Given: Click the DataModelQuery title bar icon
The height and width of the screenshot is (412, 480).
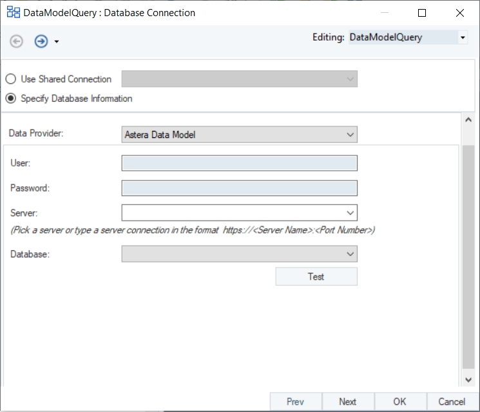Looking at the screenshot, I should pyautogui.click(x=13, y=13).
